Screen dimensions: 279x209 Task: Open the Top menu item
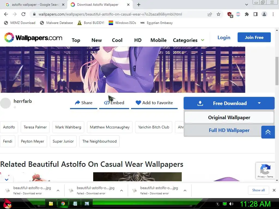point(76,40)
